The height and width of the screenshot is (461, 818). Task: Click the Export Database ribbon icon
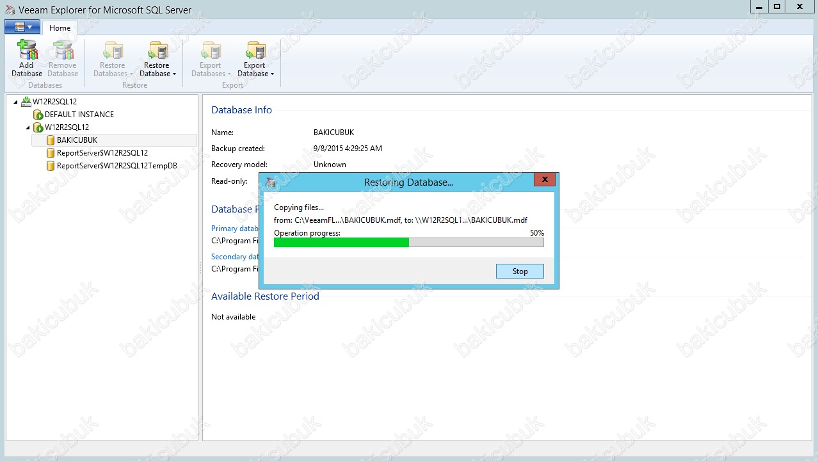tap(255, 51)
